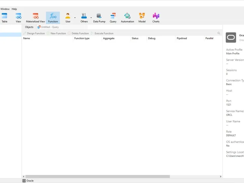
Task: Open the Model tool
Action: point(142,18)
